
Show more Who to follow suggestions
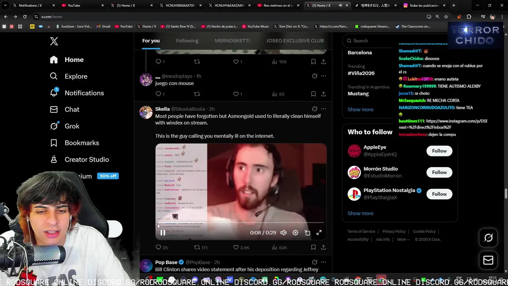click(x=360, y=213)
